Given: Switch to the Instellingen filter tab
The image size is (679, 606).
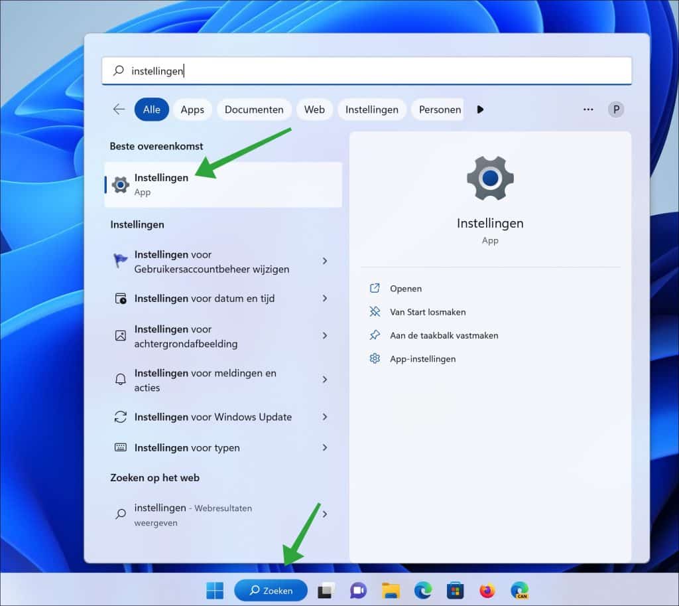Looking at the screenshot, I should click(371, 110).
